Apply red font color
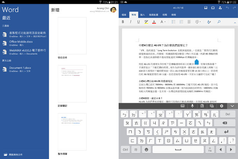238x159 pixels. (154, 22)
